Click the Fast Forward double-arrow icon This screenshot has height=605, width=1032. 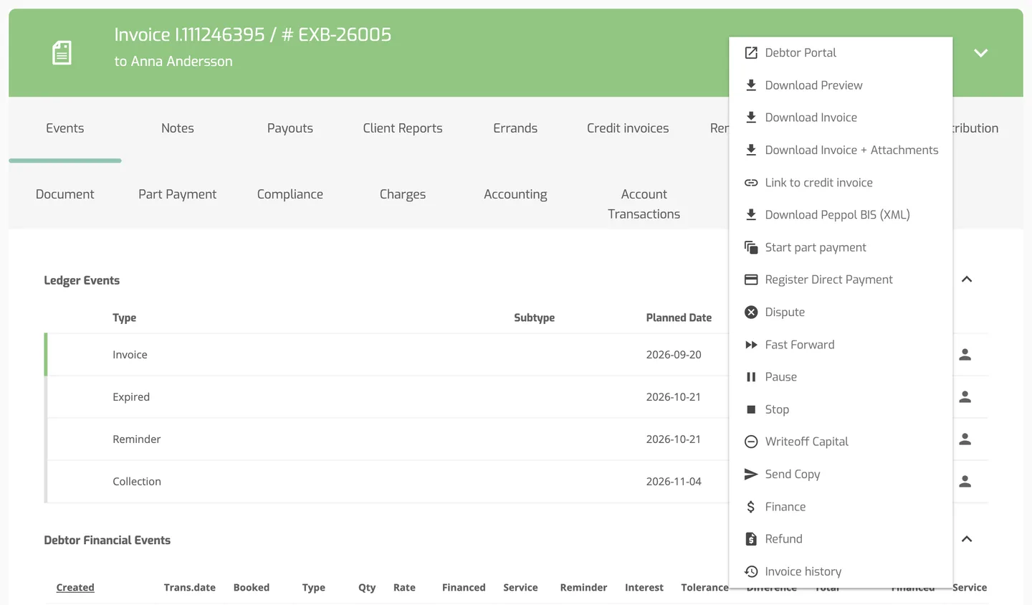click(751, 345)
